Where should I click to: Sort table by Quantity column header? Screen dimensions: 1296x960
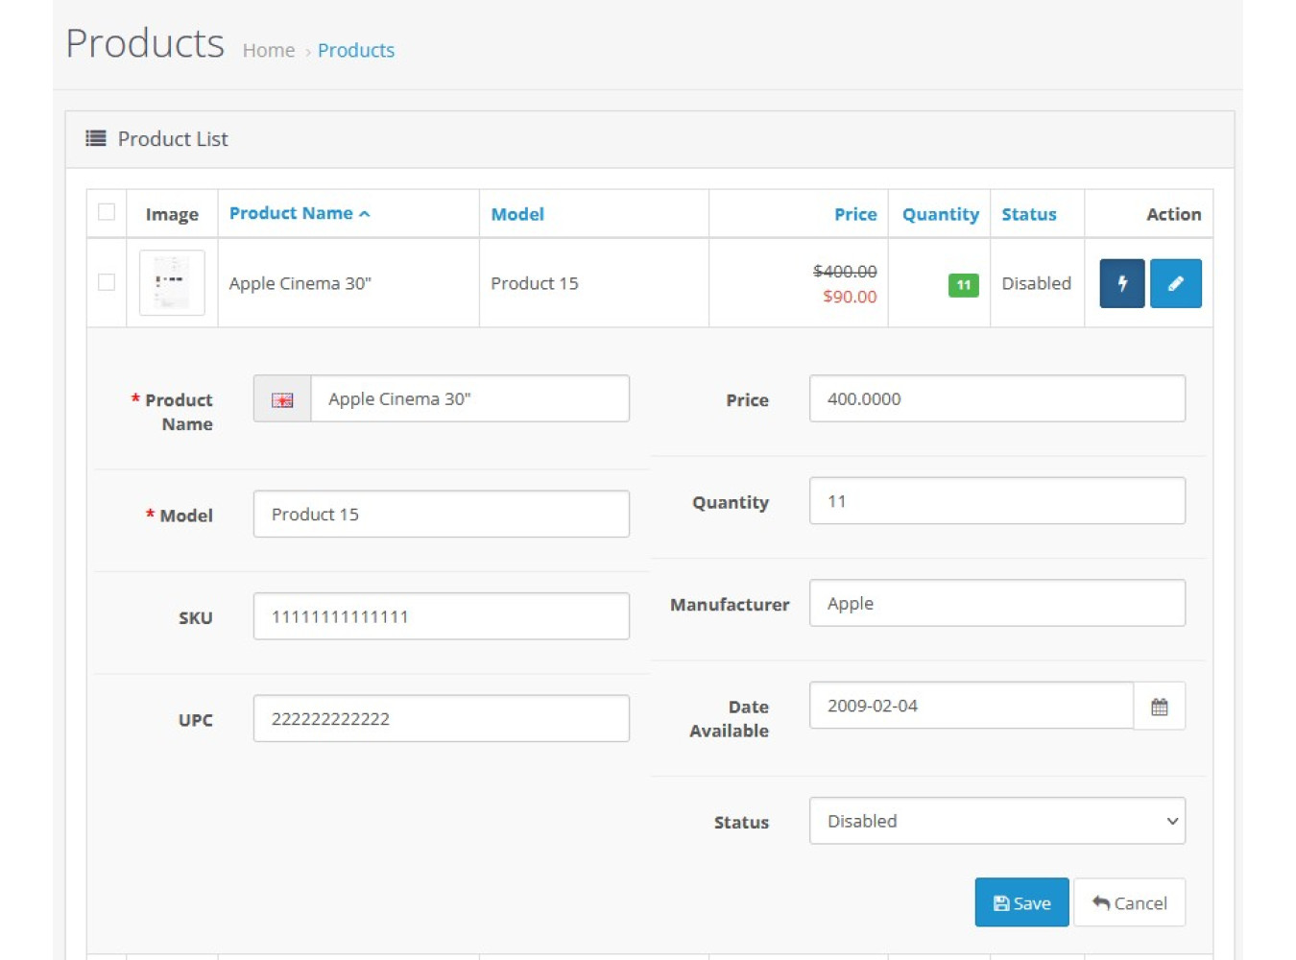point(940,214)
